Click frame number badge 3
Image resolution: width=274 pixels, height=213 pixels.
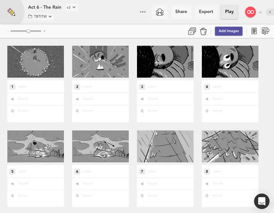click(142, 87)
